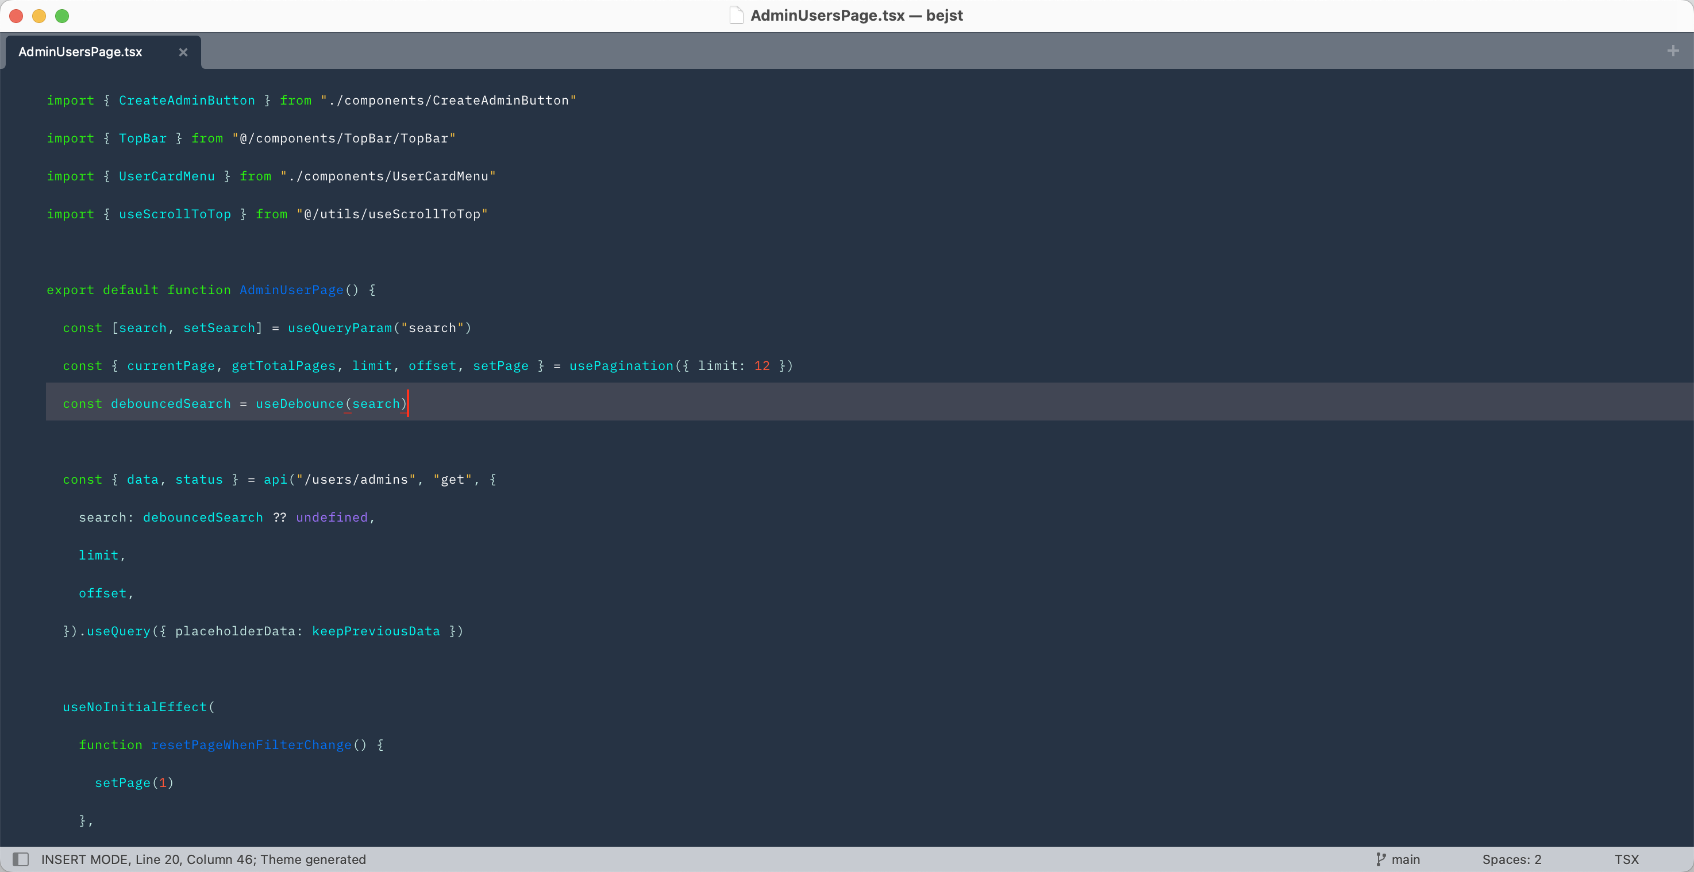Click the useQueryParam call
Image resolution: width=1694 pixels, height=872 pixels.
340,328
